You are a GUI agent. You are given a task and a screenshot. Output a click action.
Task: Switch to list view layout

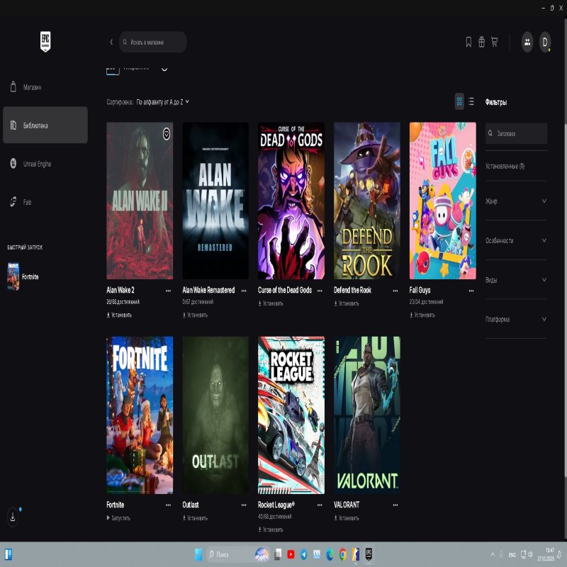coord(471,101)
